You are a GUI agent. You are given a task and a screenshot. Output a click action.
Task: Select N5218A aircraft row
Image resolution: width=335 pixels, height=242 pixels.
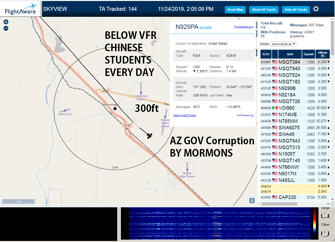[x=295, y=95]
